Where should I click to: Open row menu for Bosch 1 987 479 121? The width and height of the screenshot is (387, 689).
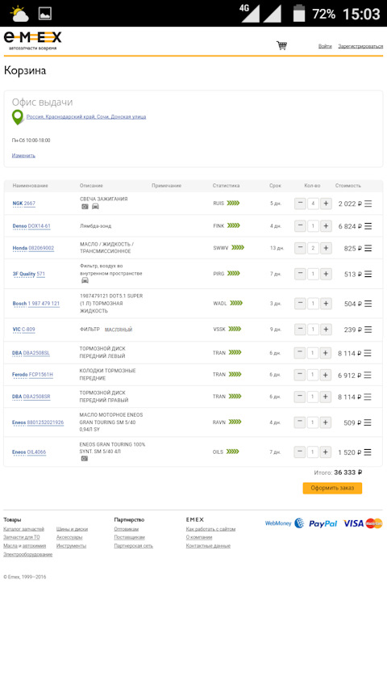click(368, 304)
